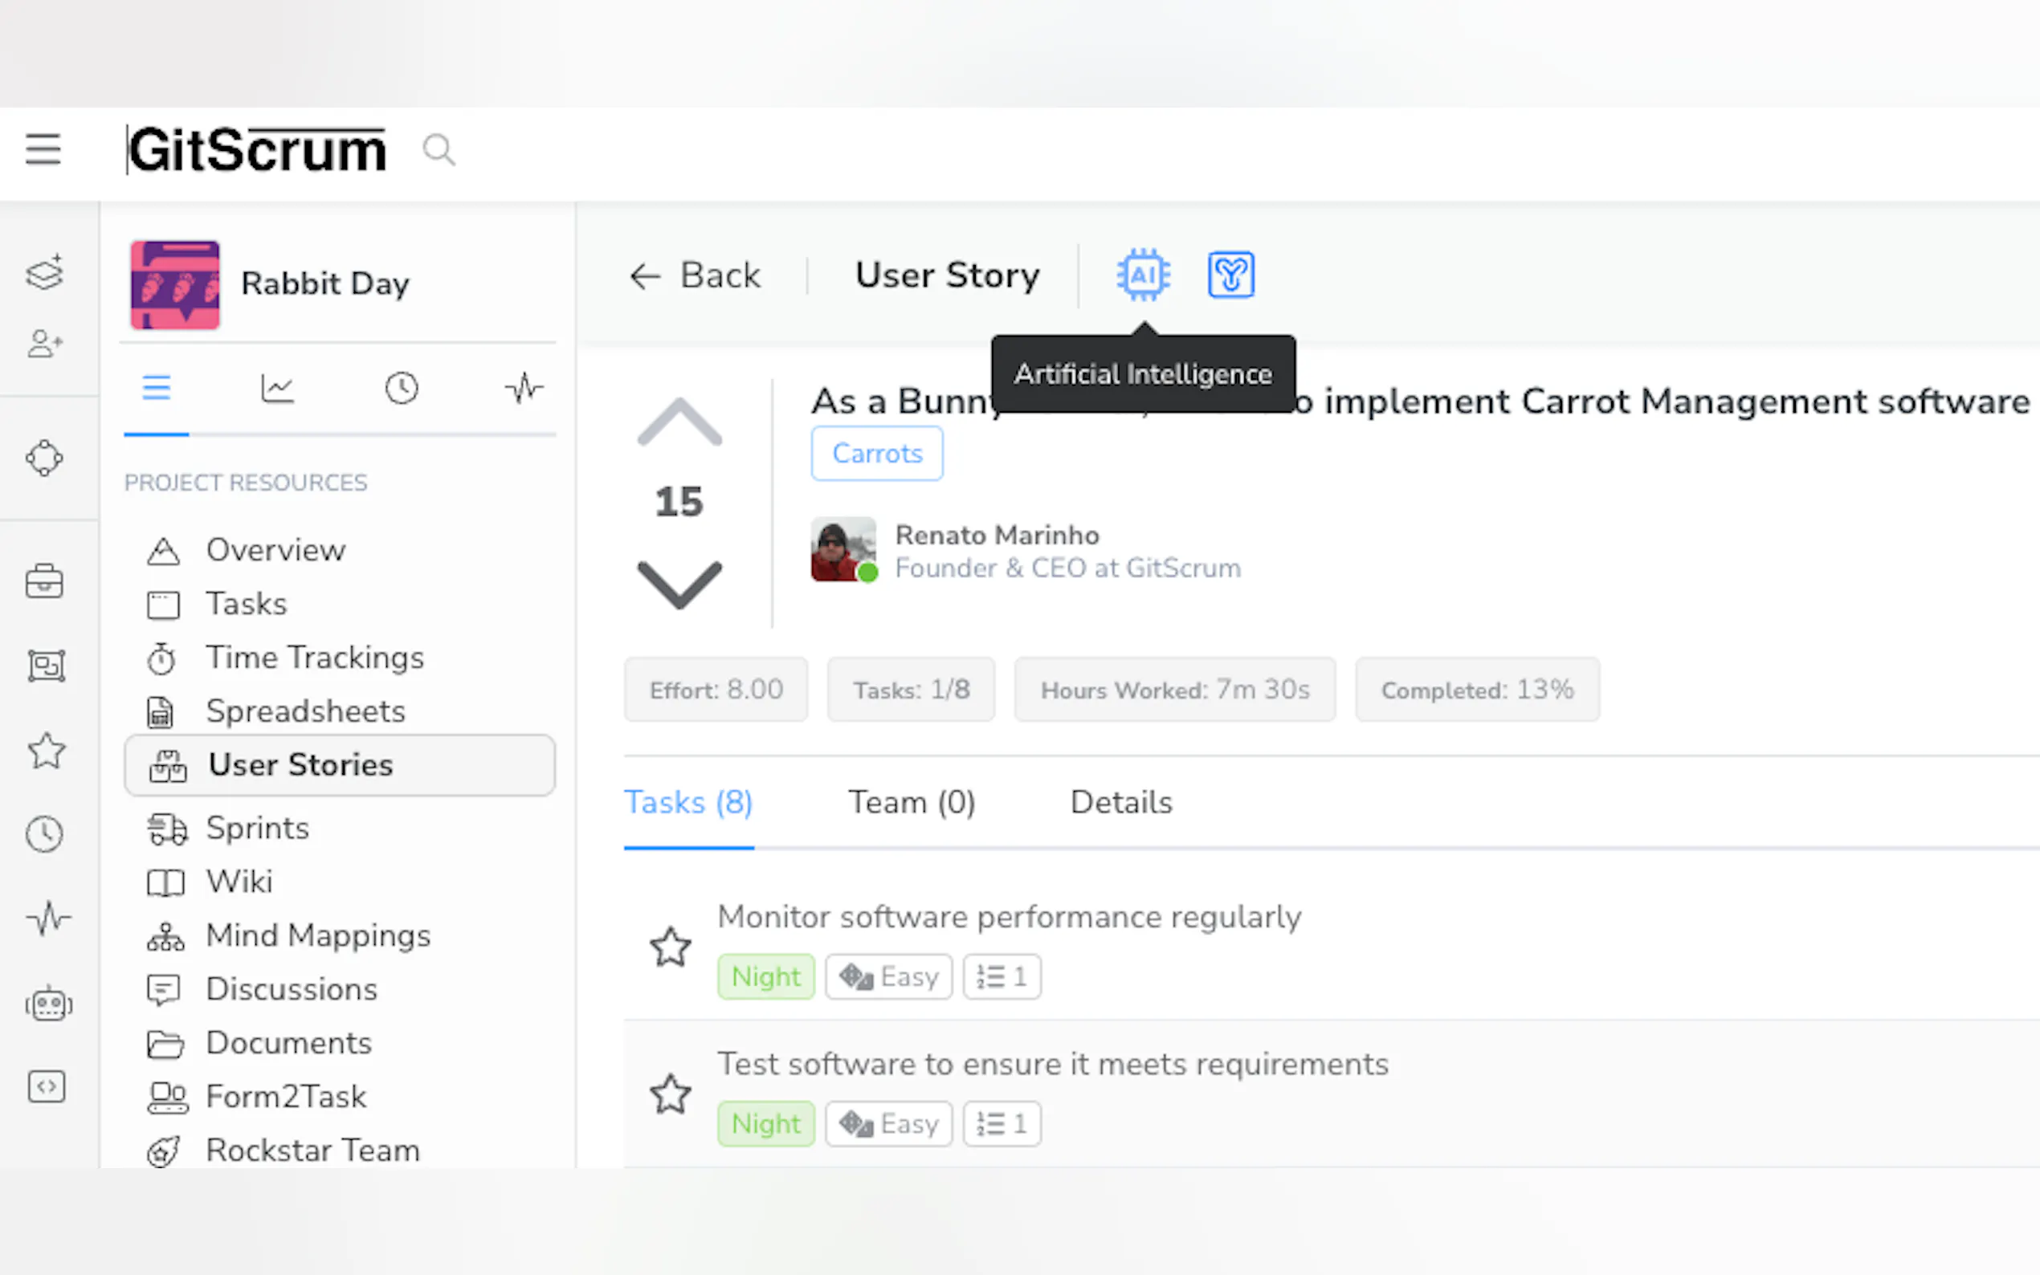Downvote the user story with down chevron

point(679,584)
